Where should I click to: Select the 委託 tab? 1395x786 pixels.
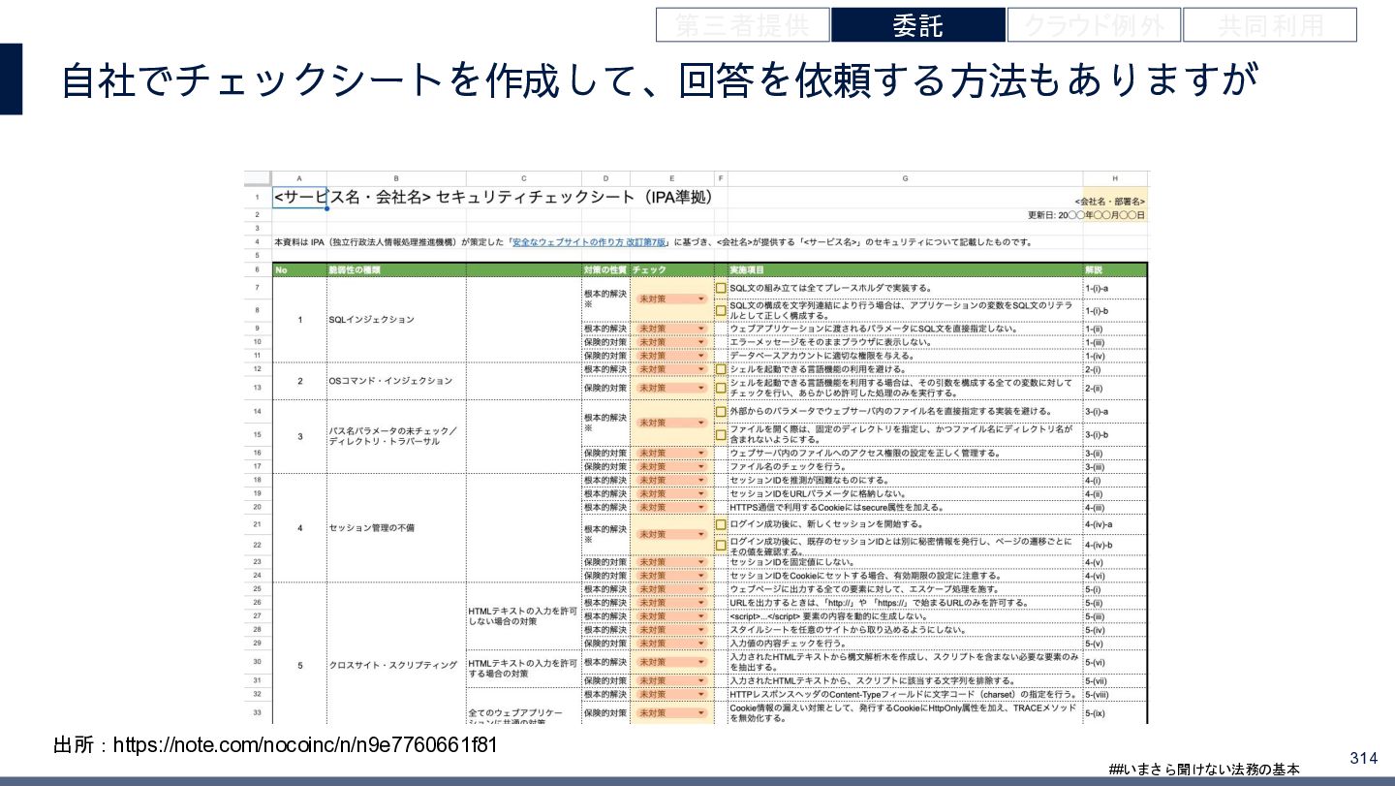918,25
